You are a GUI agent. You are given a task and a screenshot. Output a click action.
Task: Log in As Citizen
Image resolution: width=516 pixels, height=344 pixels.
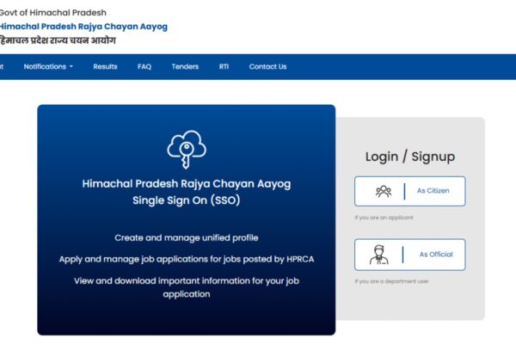[409, 191]
